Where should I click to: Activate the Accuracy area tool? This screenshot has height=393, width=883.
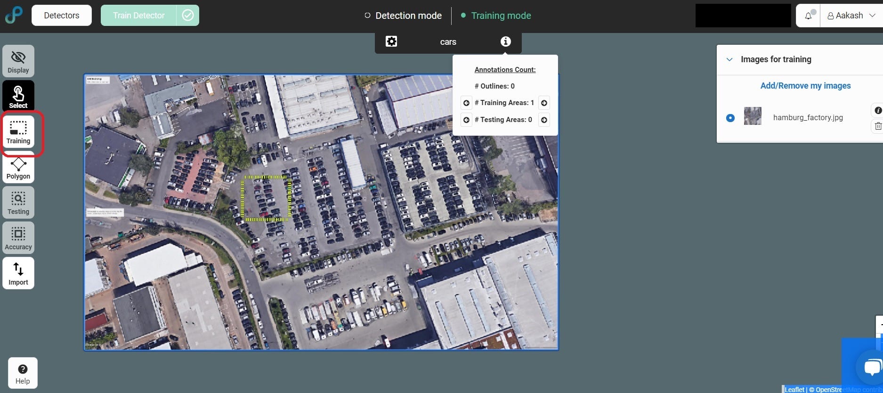click(x=18, y=238)
